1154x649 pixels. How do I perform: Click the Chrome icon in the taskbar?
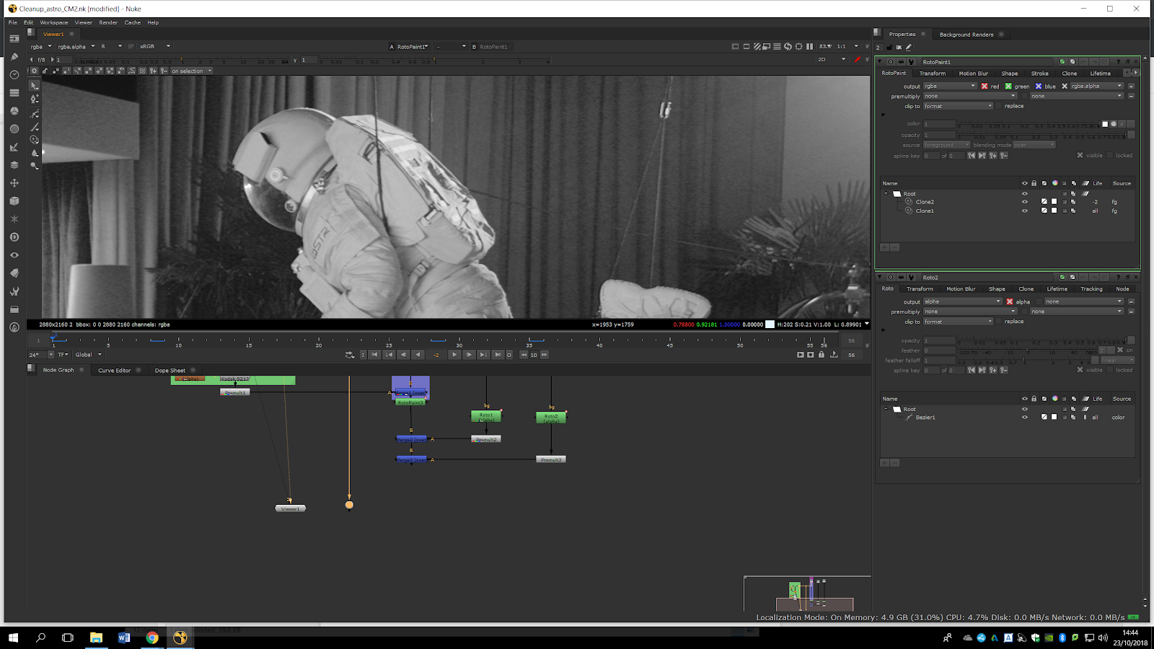pos(152,637)
